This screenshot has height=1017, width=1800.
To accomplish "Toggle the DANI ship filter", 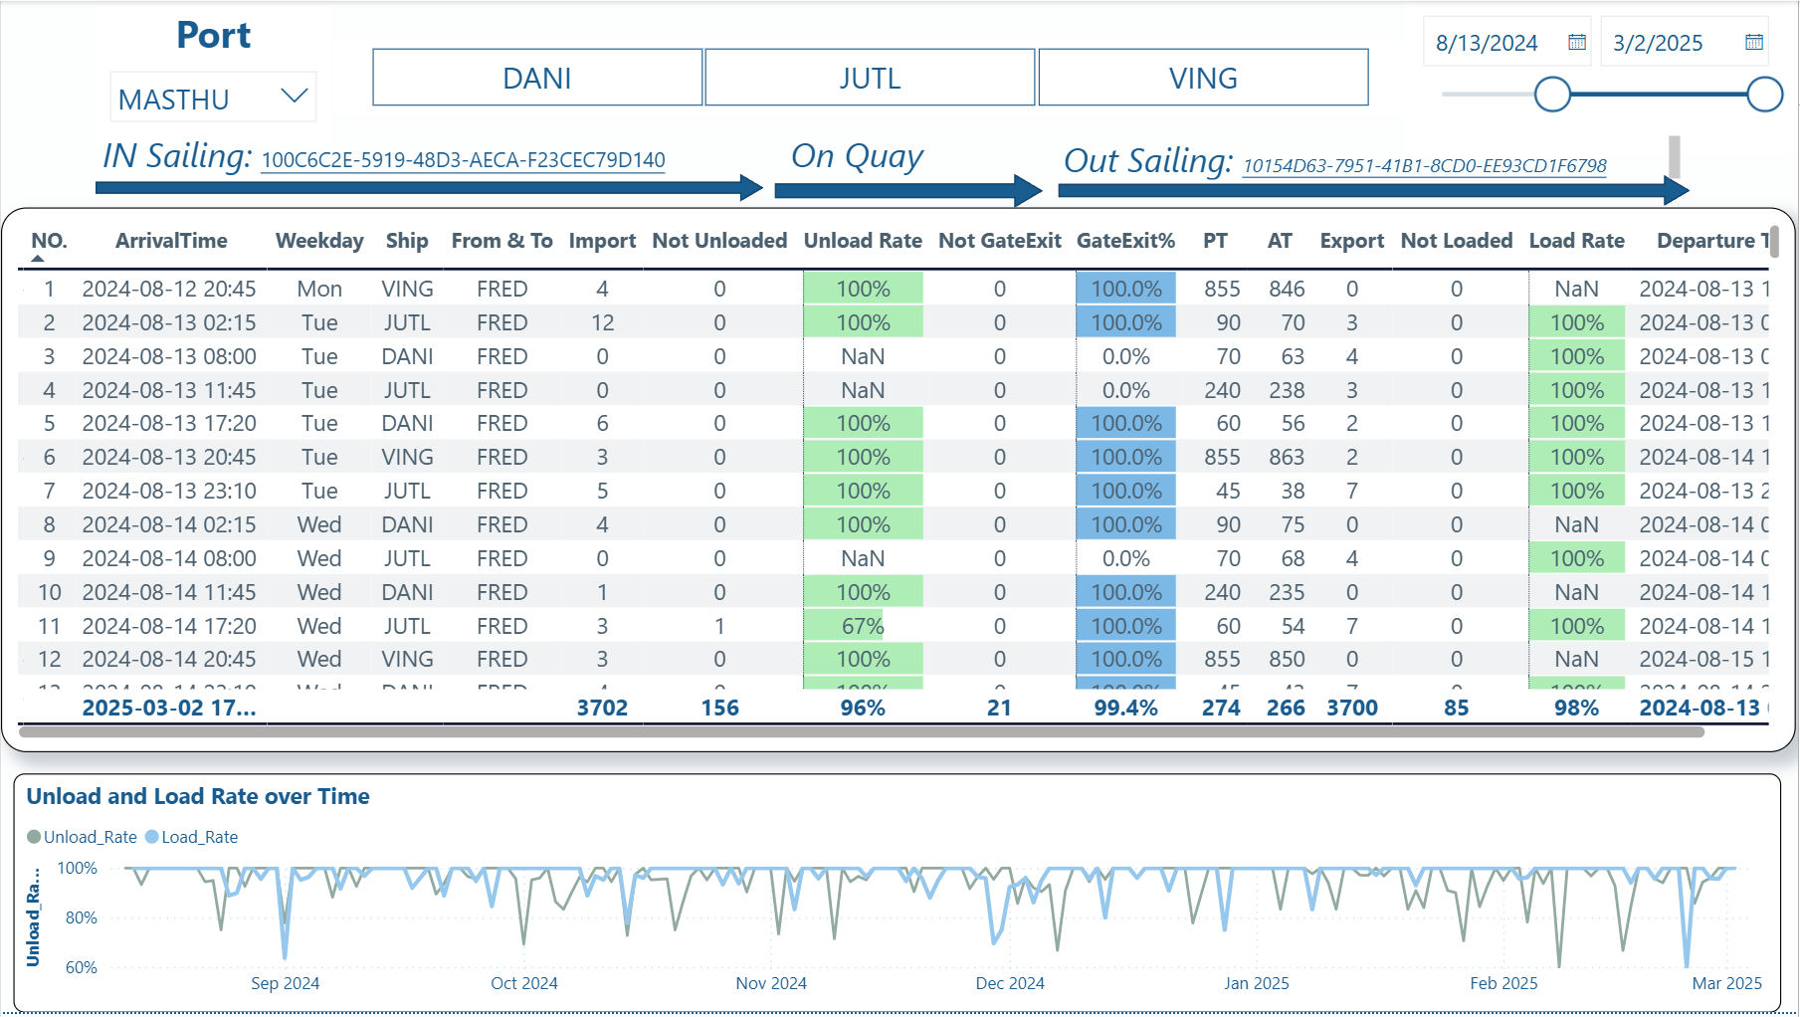I will [x=537, y=78].
